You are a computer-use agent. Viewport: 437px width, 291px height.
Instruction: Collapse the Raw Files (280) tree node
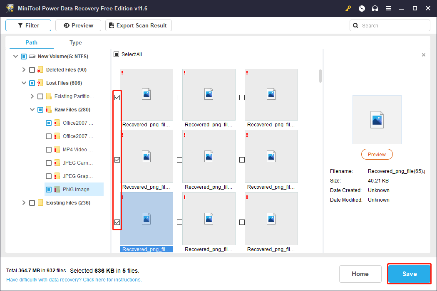[x=32, y=110]
